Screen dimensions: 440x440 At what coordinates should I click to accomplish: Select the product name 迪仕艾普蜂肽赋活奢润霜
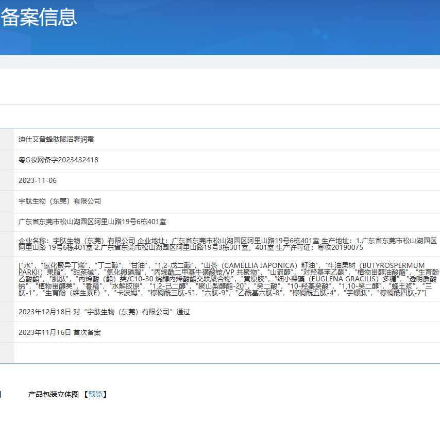(x=56, y=139)
